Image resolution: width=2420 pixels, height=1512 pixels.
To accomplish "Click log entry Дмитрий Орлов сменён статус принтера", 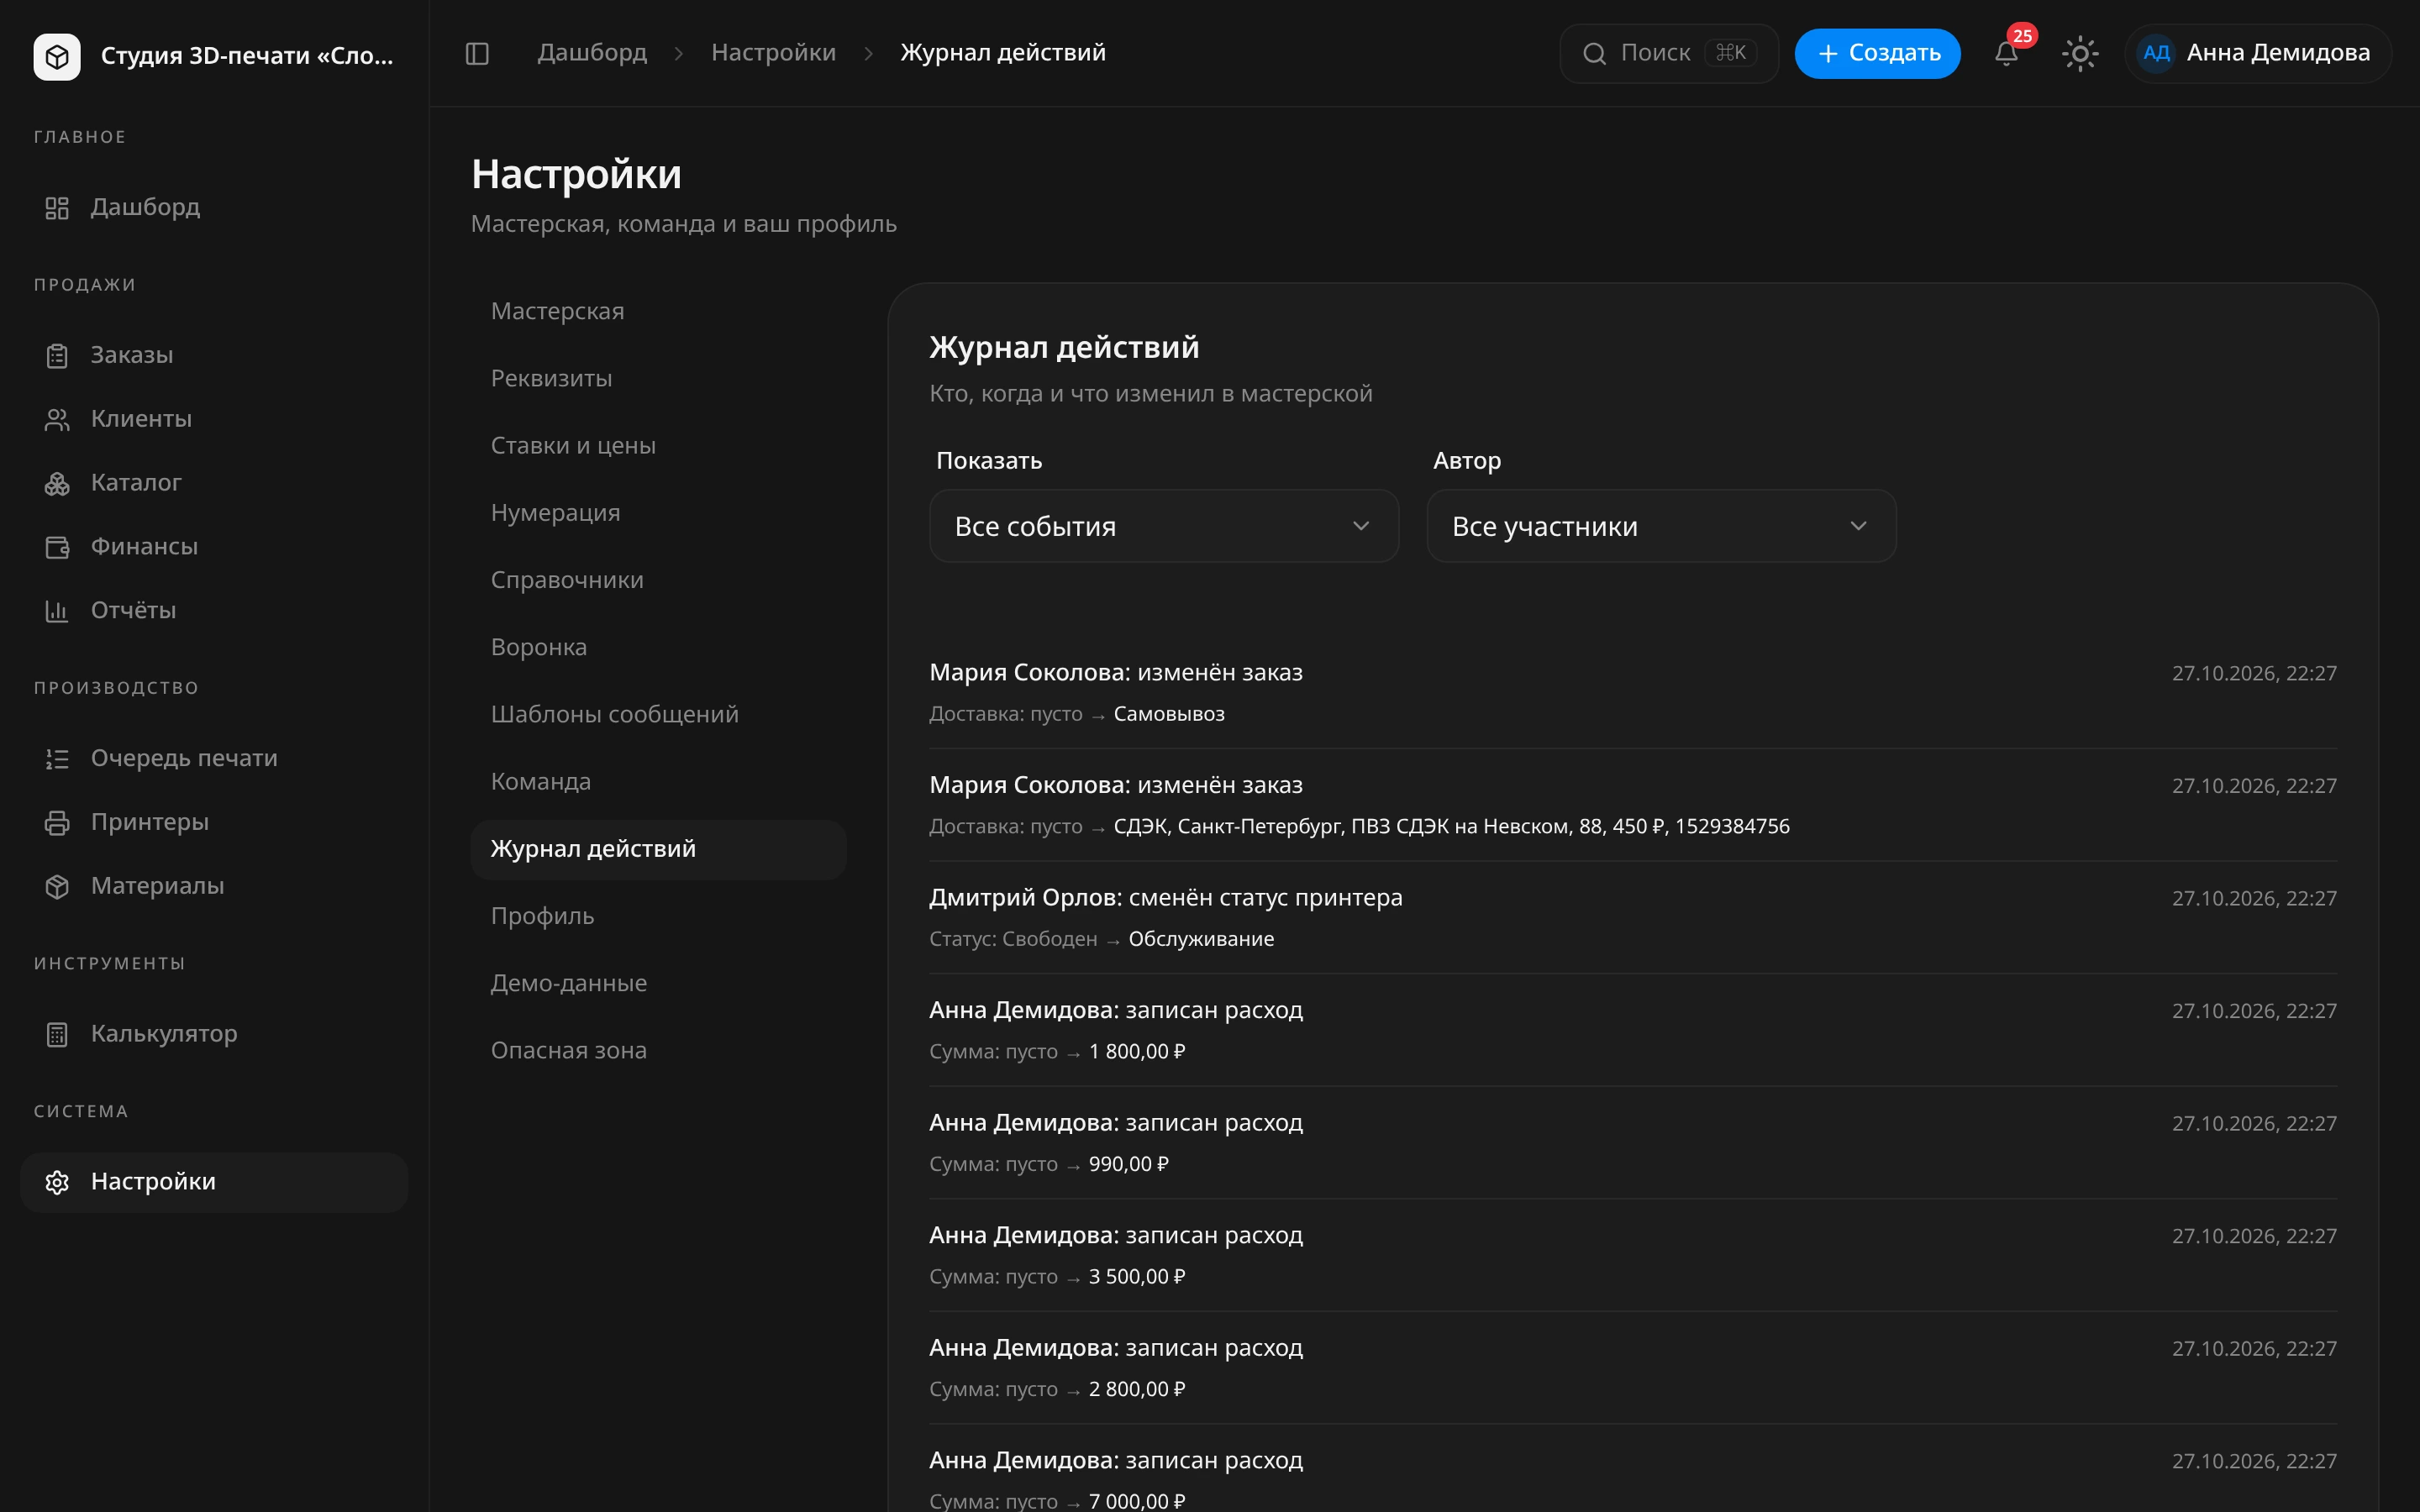I will (1165, 898).
